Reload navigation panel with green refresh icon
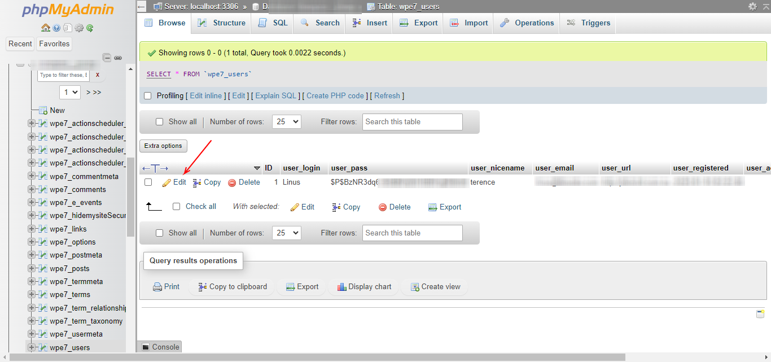This screenshot has width=771, height=362. [90, 28]
